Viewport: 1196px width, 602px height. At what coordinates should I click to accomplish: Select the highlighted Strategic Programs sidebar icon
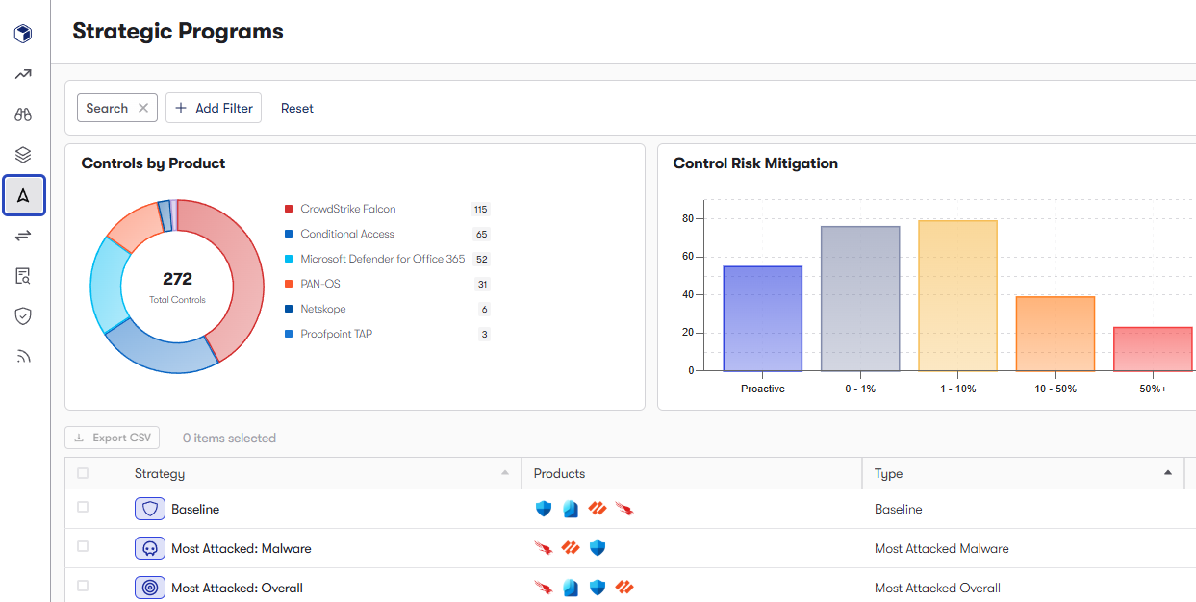pos(24,195)
